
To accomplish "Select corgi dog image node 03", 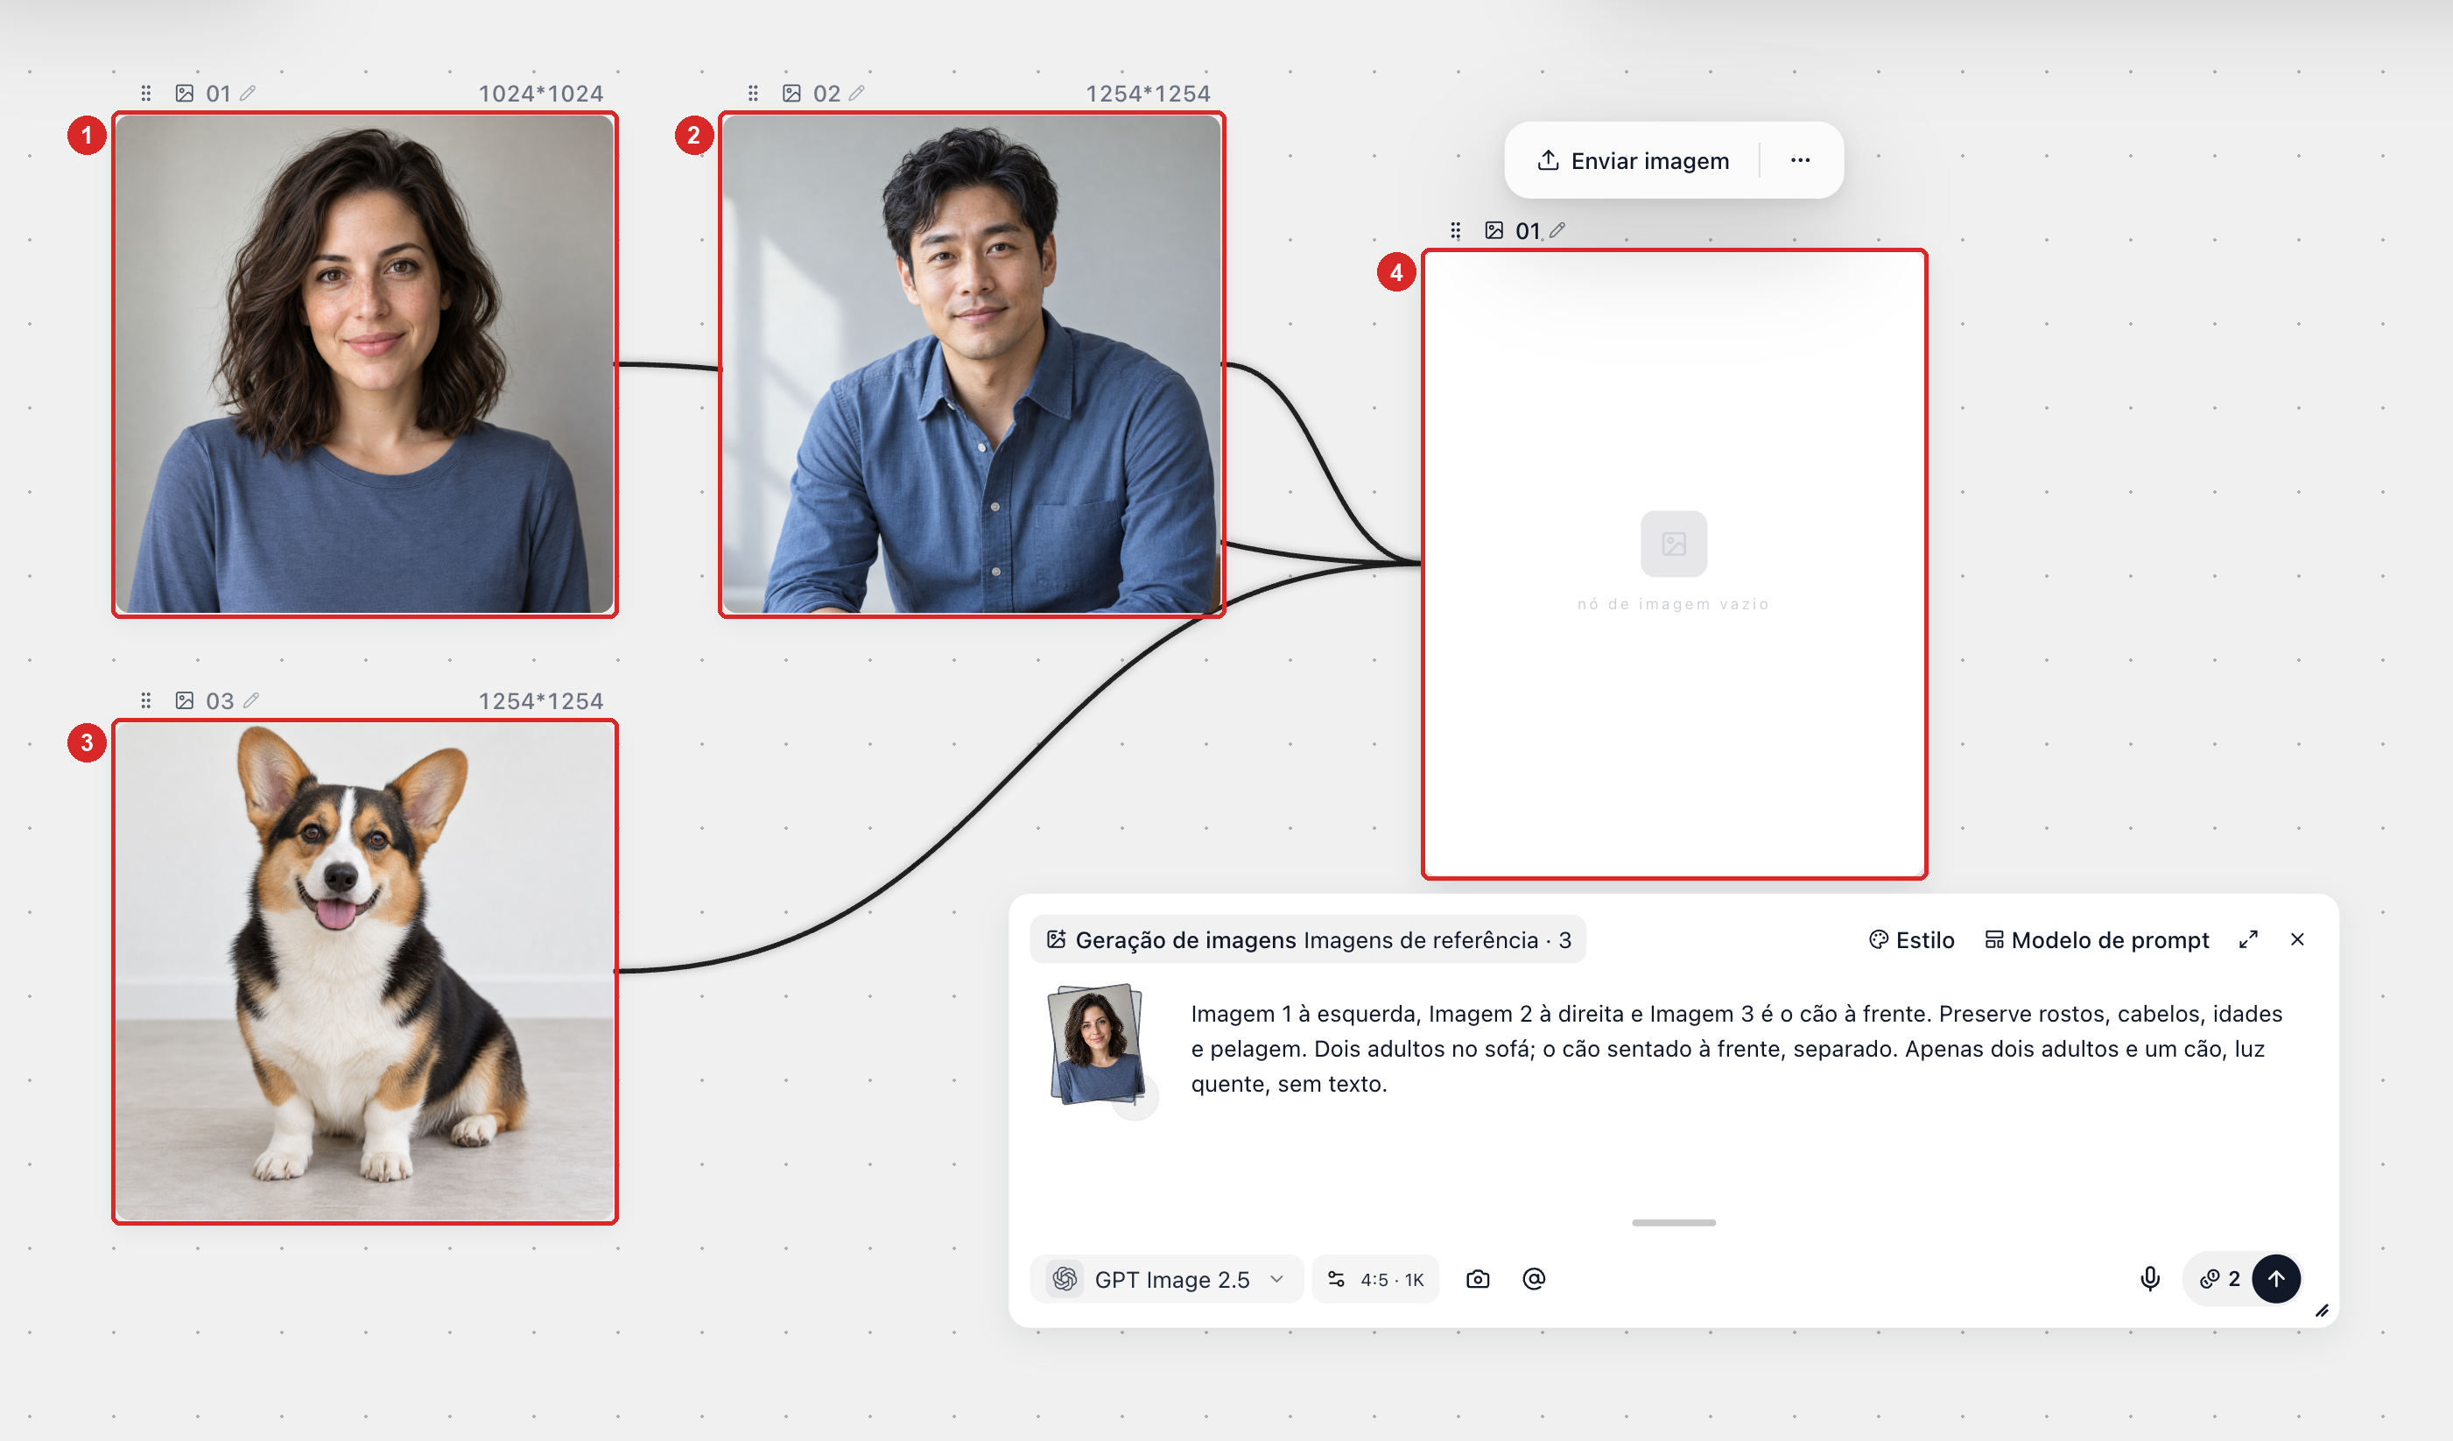I will pos(365,972).
